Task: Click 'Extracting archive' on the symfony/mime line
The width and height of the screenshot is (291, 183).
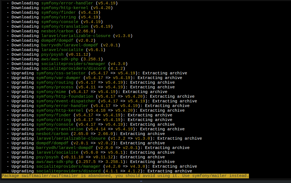Action: [x=145, y=92]
